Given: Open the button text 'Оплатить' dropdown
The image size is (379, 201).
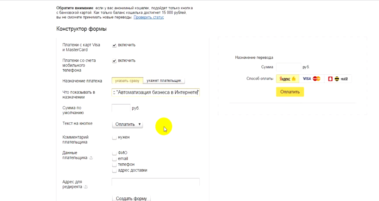Looking at the screenshot, I should coord(127,124).
